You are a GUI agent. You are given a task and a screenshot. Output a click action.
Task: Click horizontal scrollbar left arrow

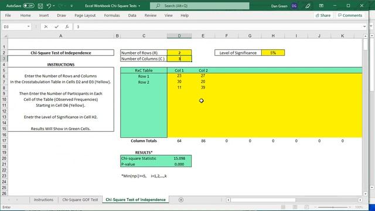click(x=229, y=200)
